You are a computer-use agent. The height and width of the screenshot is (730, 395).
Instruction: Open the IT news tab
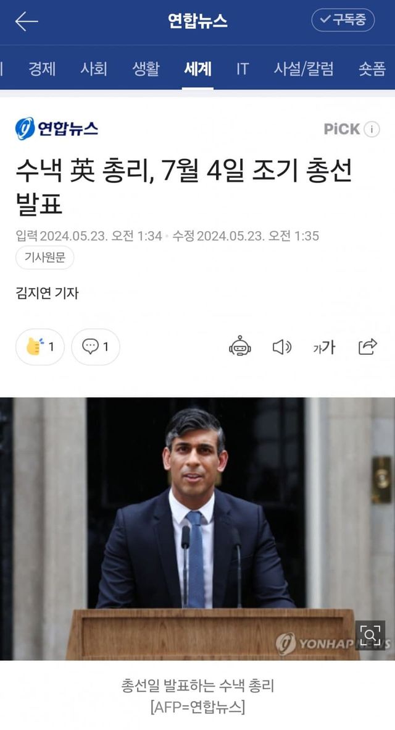pos(242,69)
